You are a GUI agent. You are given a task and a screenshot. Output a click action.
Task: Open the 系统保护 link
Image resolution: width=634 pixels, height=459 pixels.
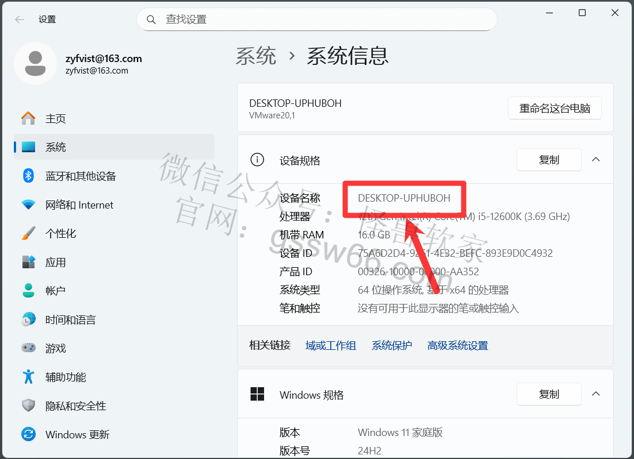pyautogui.click(x=391, y=346)
